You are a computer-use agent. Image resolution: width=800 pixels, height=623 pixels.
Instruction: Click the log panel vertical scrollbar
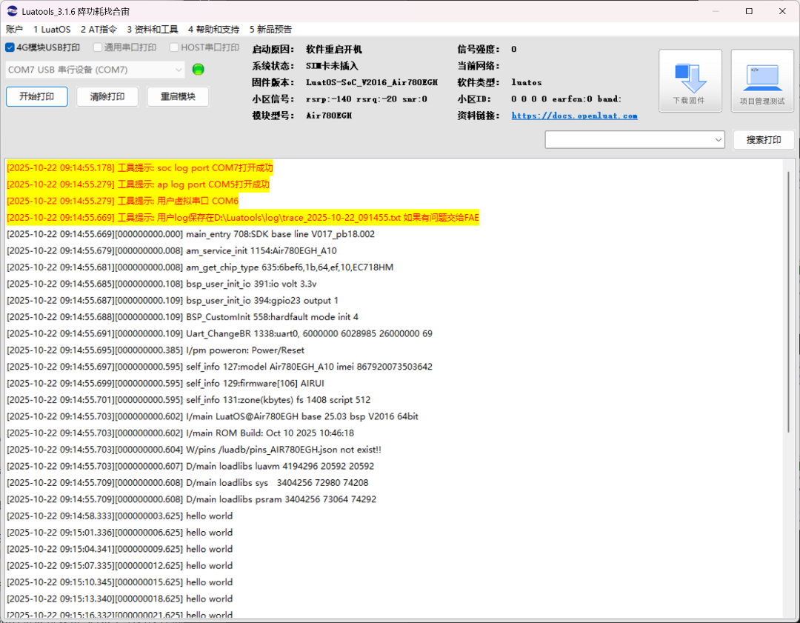tap(788, 302)
